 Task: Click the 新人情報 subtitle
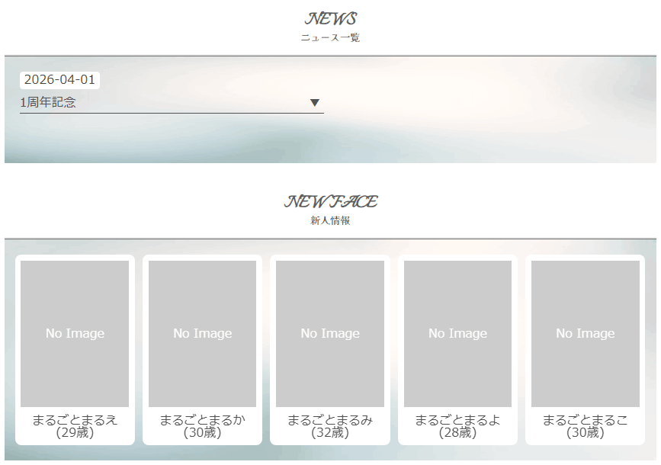[x=330, y=221]
